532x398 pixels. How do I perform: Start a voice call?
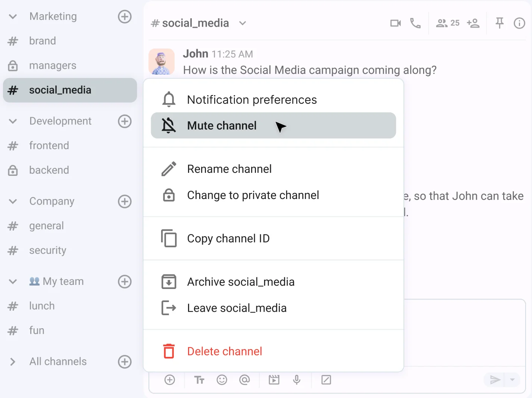click(415, 23)
